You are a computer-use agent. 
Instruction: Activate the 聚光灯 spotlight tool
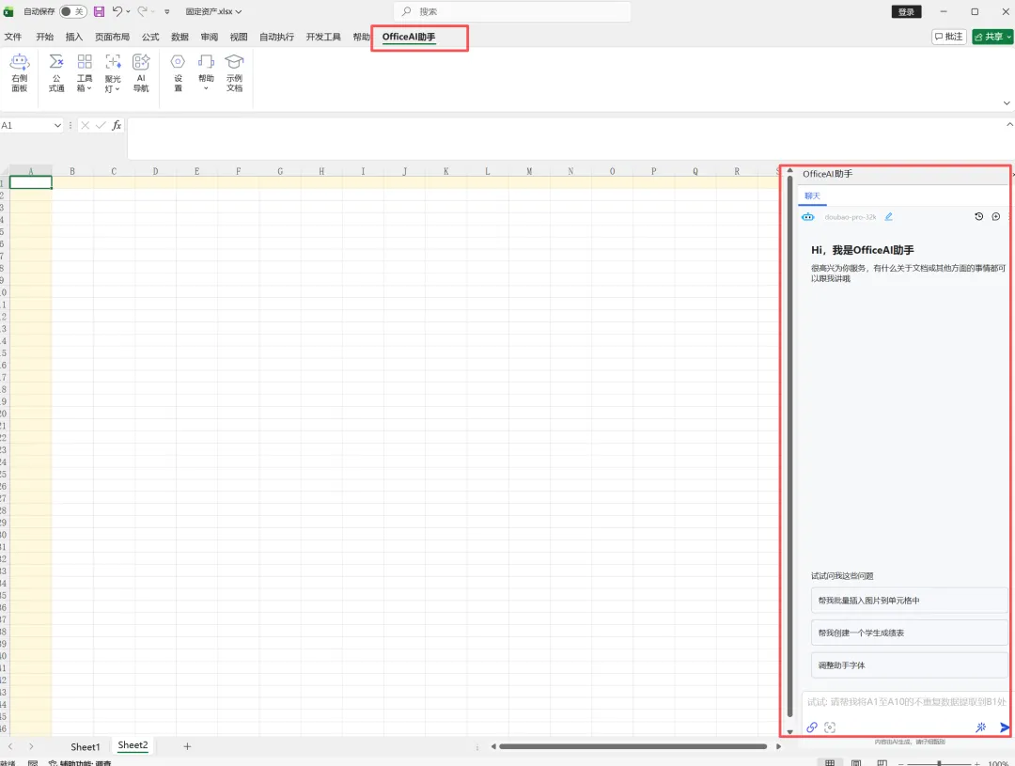[113, 72]
